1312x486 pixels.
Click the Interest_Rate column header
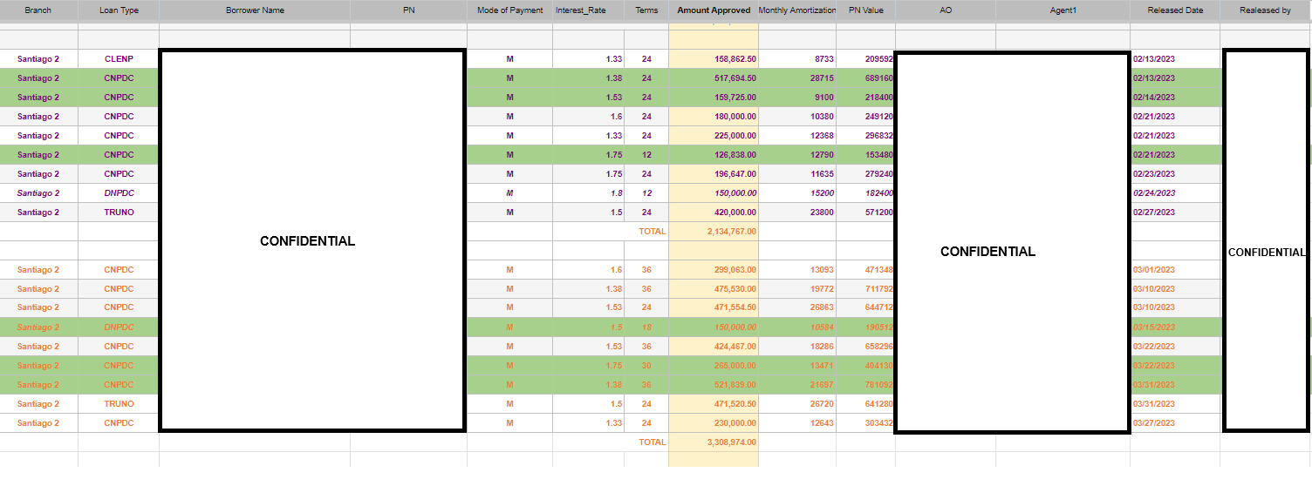pos(588,10)
